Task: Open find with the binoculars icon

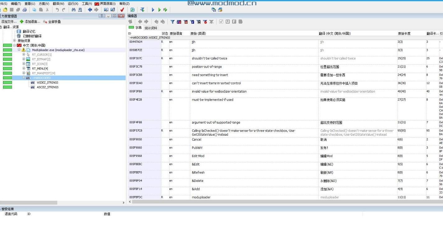Action: point(74,10)
